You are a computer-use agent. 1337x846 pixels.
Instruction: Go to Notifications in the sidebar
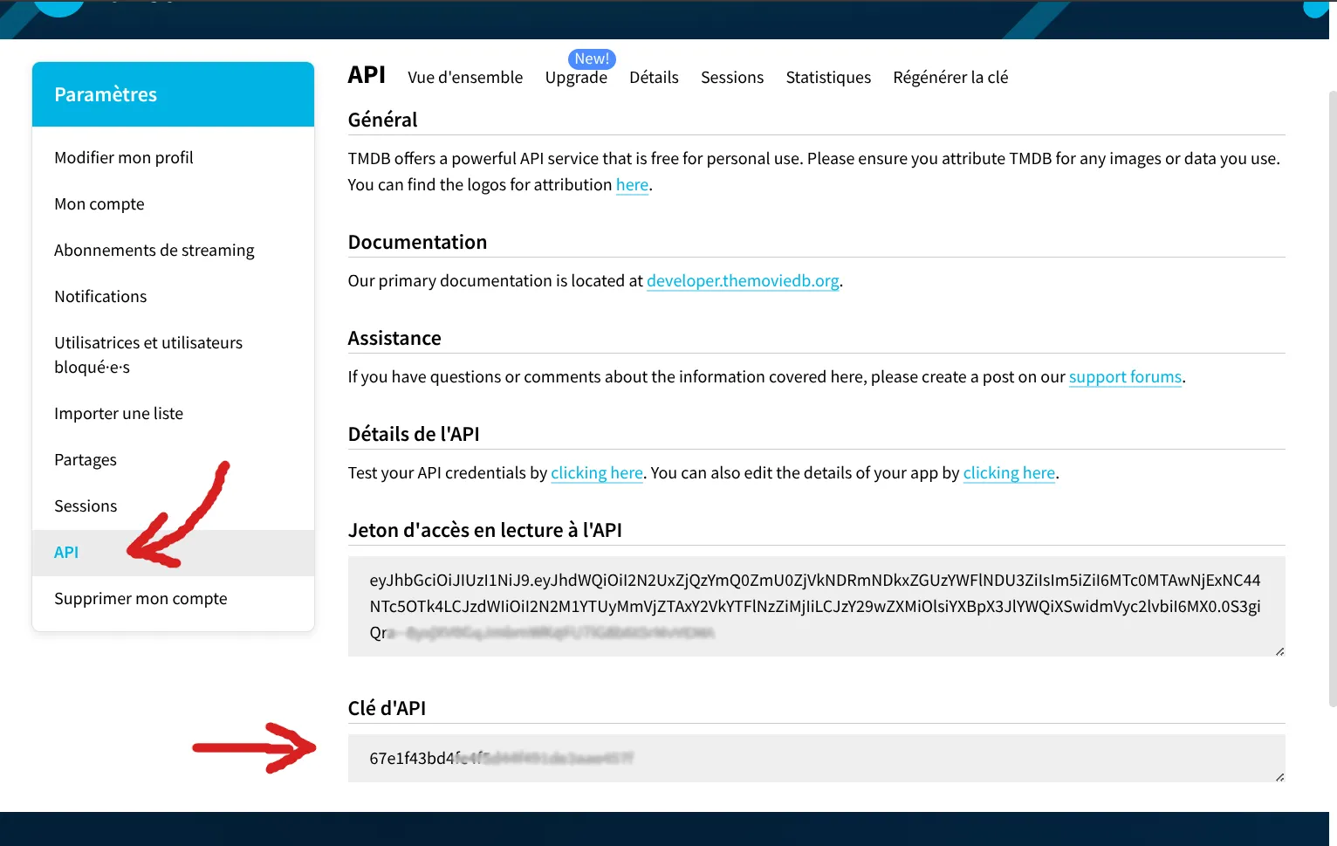pyautogui.click(x=173, y=297)
